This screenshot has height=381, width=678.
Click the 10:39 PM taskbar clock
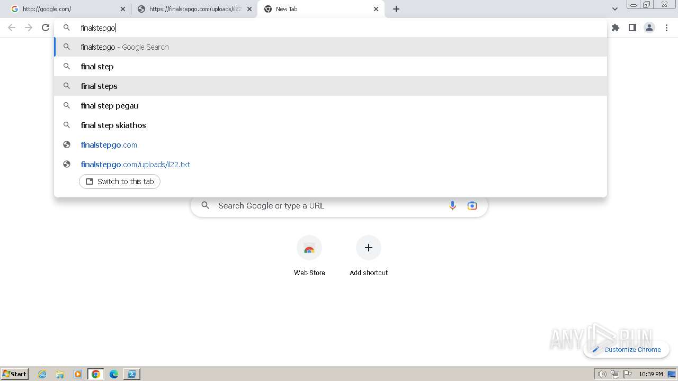651,374
